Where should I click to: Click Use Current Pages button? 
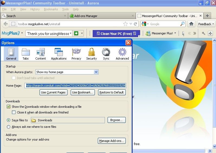point(53,92)
